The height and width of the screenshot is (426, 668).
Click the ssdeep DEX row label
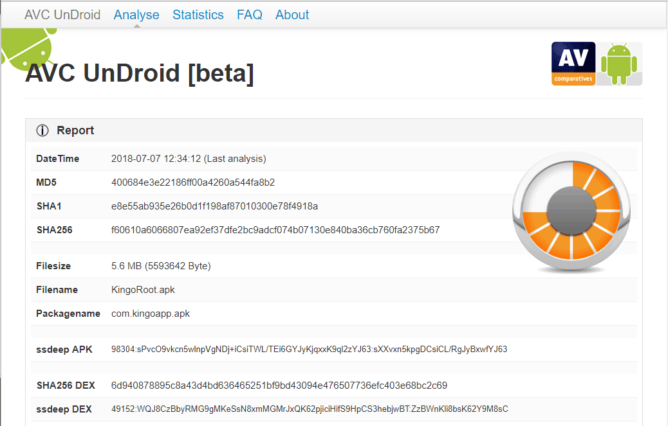click(64, 409)
